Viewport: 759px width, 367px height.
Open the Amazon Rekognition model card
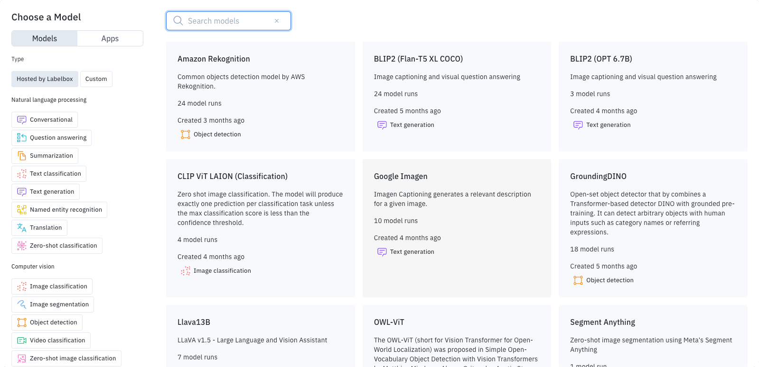point(261,97)
